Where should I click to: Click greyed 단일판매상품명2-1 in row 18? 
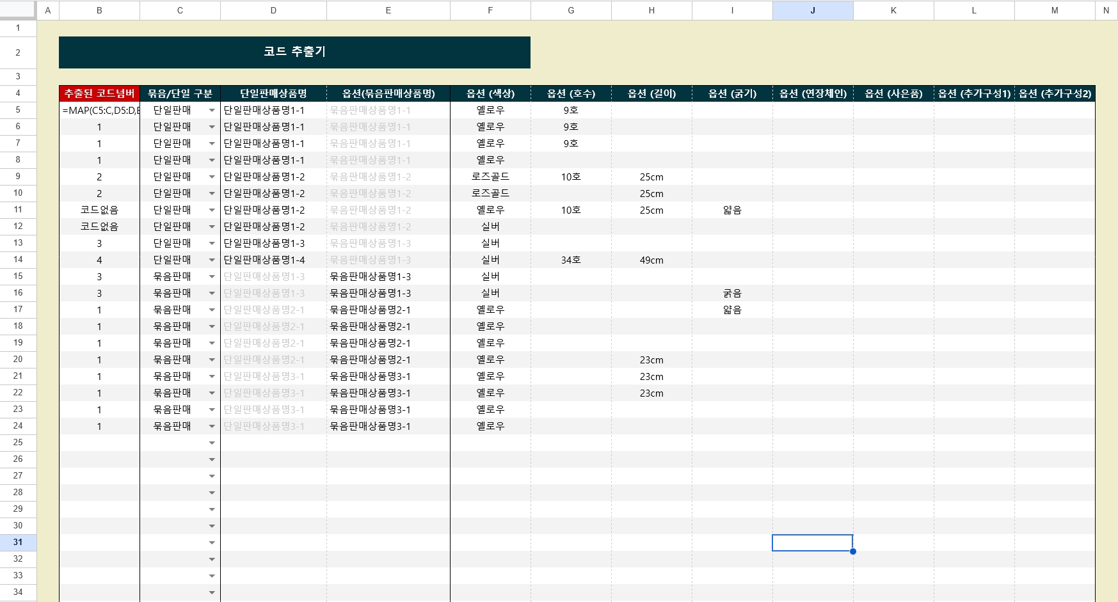pyautogui.click(x=273, y=326)
